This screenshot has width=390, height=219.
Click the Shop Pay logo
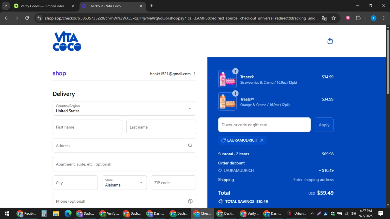(59, 74)
